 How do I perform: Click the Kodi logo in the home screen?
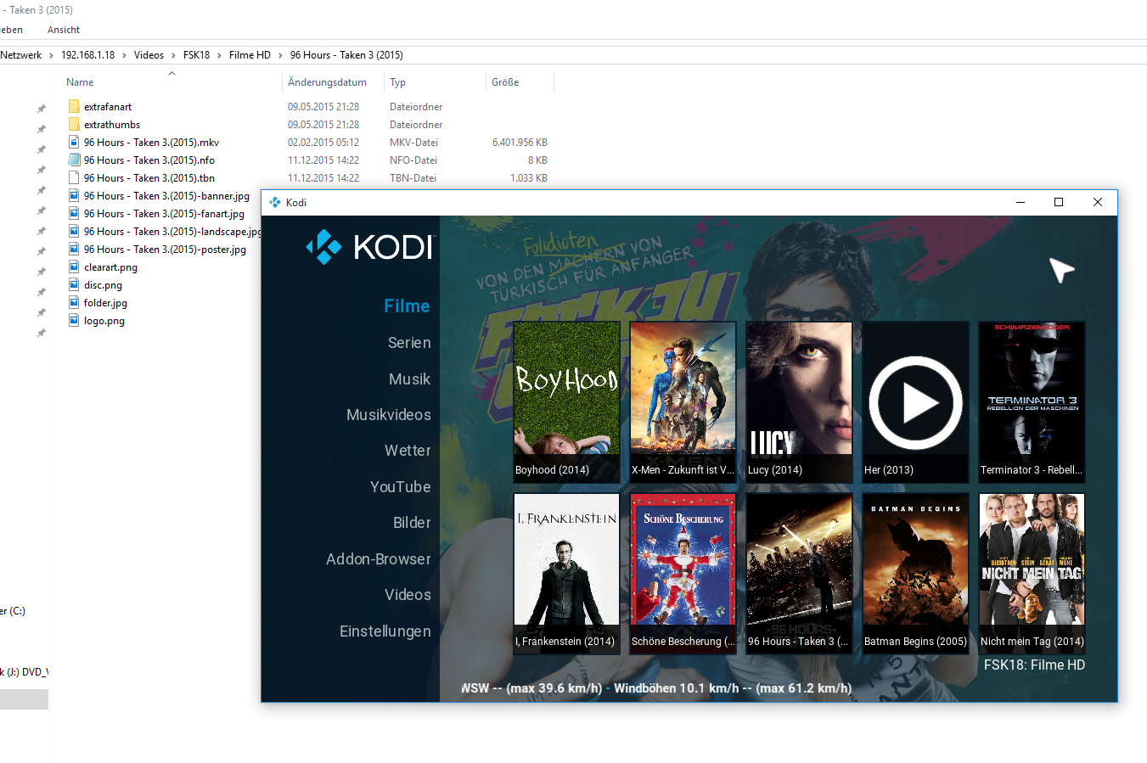coord(369,247)
